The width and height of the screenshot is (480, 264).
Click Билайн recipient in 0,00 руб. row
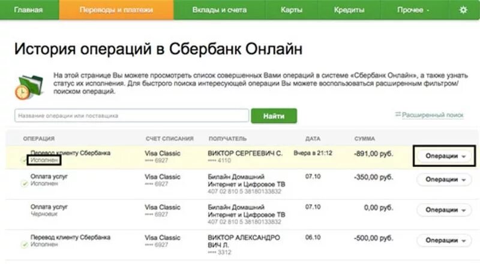tap(247, 211)
